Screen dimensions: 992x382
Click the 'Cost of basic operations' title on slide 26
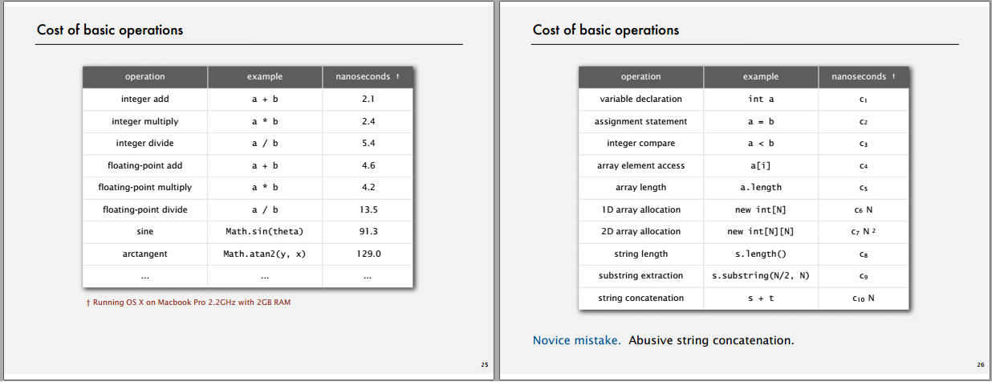pos(606,30)
